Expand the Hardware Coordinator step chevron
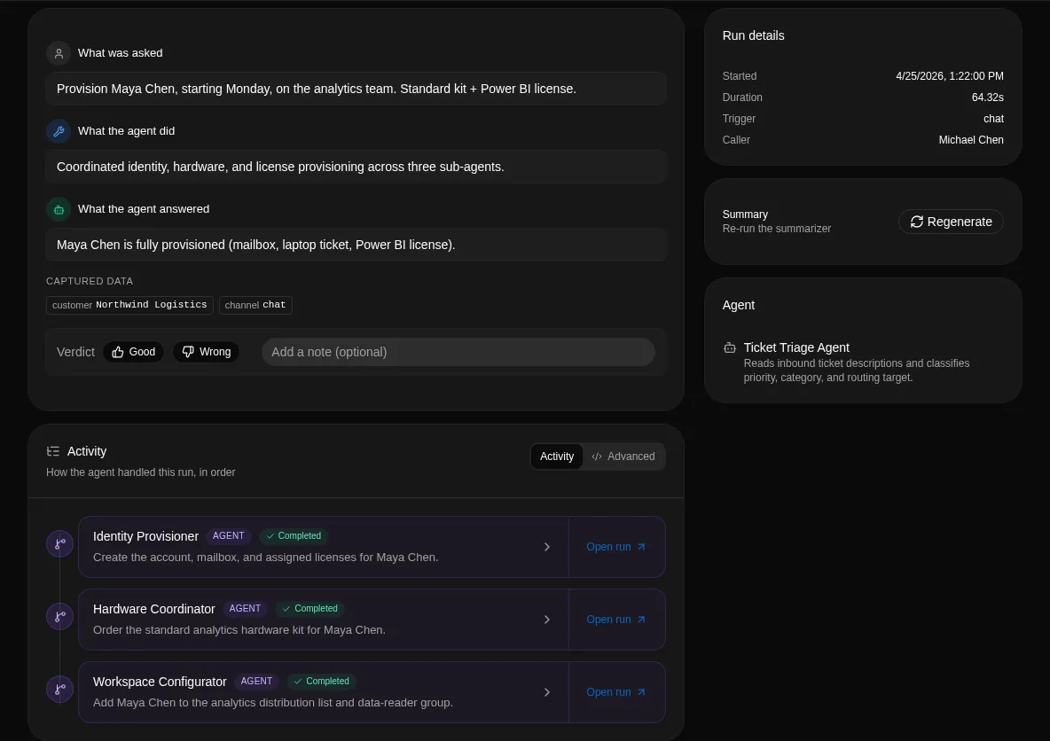The height and width of the screenshot is (741, 1050). click(x=547, y=620)
